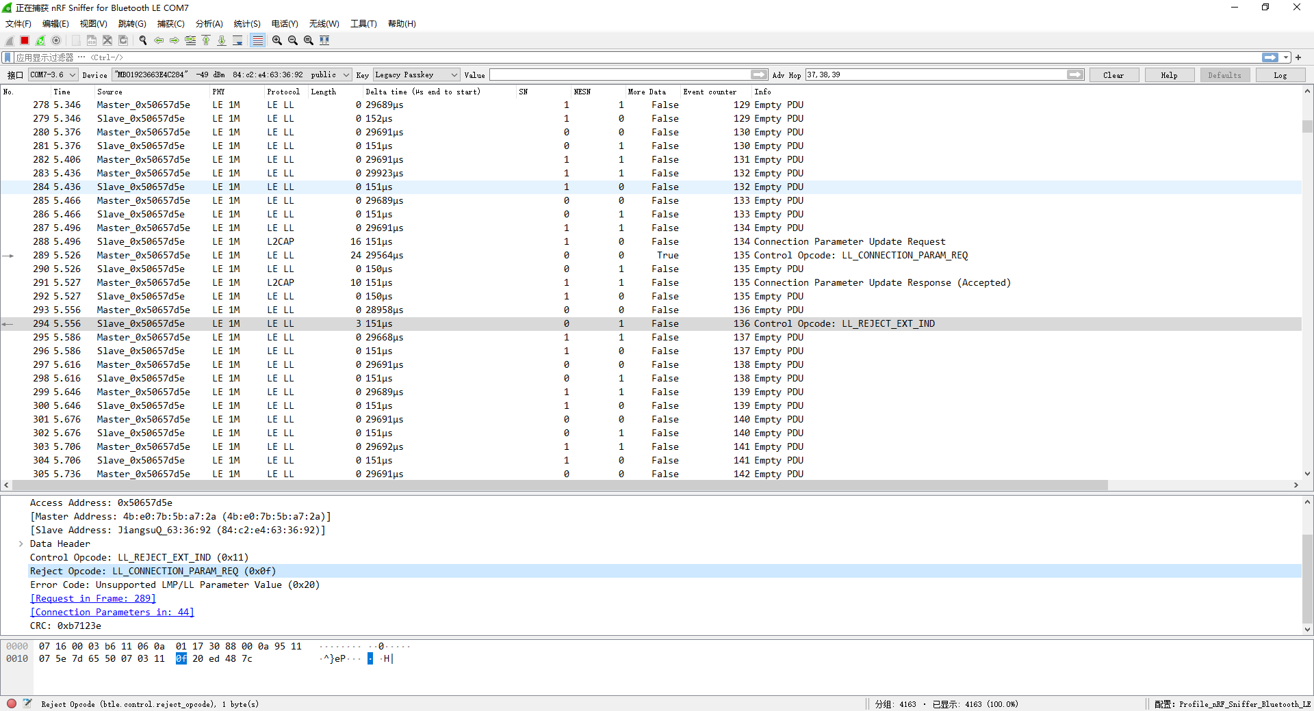Open the COM7-3.6 interface dropdown
The image size is (1314, 711).
[53, 75]
